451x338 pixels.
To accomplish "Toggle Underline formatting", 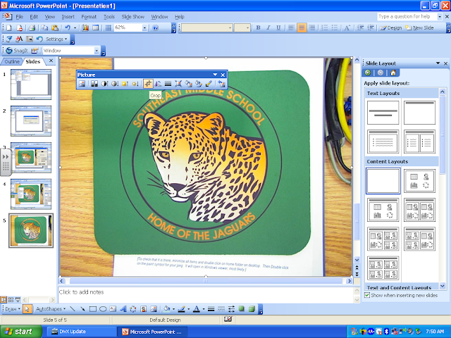I will (x=278, y=28).
